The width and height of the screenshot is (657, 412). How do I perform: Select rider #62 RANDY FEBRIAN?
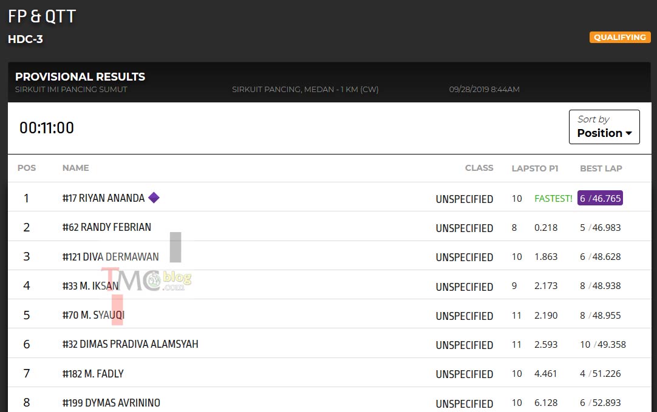click(x=106, y=227)
